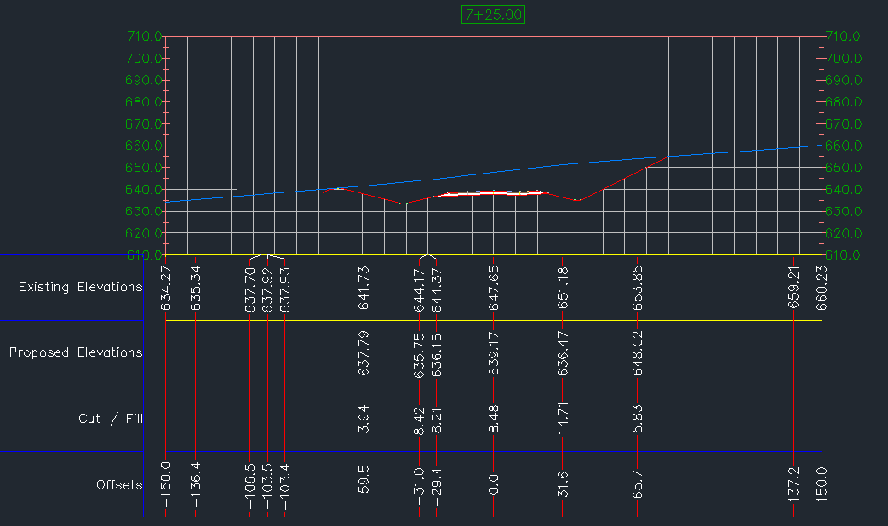The width and height of the screenshot is (888, 526).
Task: Select proposed elevation value 637.79
Action: (364, 352)
